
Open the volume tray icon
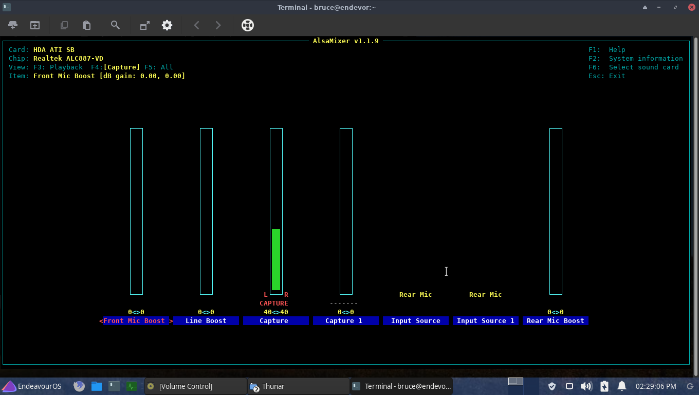(x=586, y=386)
